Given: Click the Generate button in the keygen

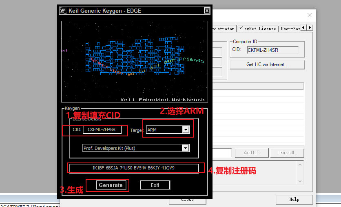Looking at the screenshot, I should 111,185.
